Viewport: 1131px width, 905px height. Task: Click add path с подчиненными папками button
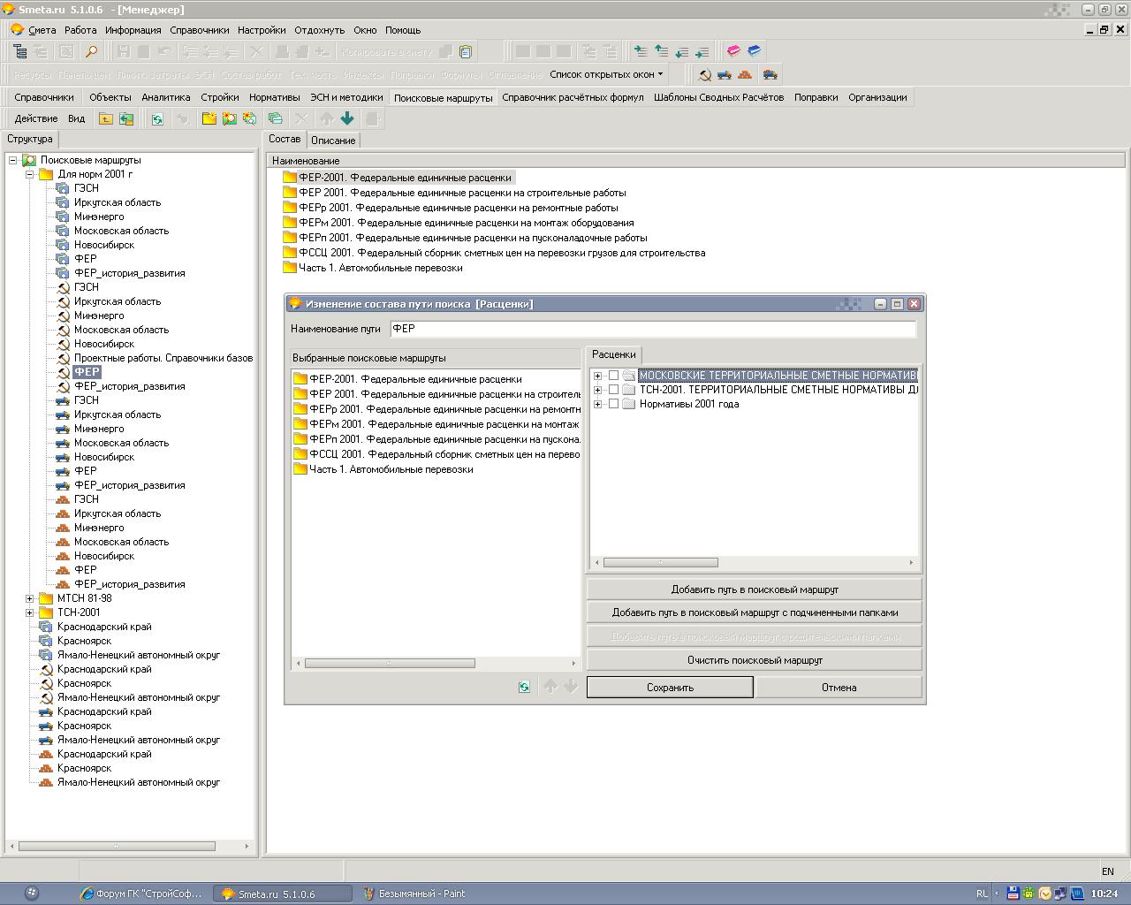tap(755, 612)
